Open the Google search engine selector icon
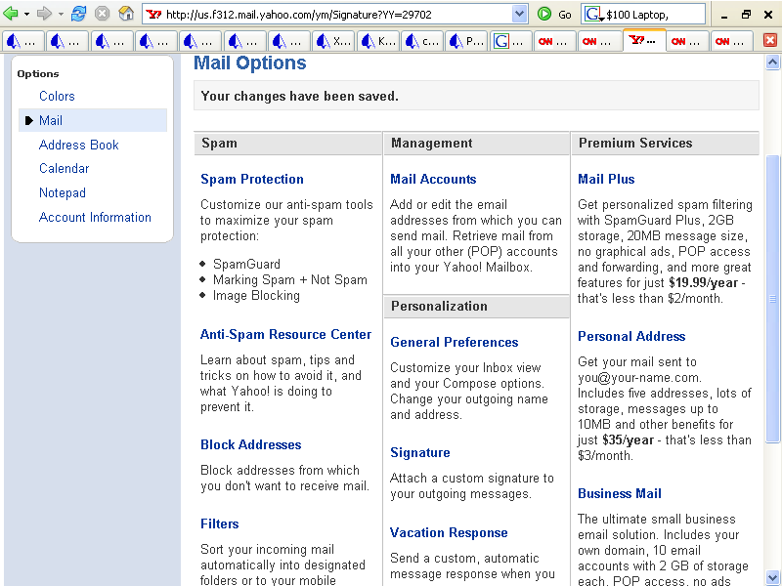The height and width of the screenshot is (586, 782). pyautogui.click(x=594, y=14)
